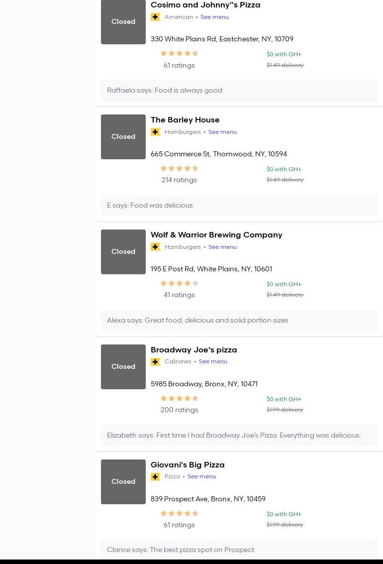Select the Wolf & Warrior Brewing Company title
The width and height of the screenshot is (383, 564).
(216, 235)
